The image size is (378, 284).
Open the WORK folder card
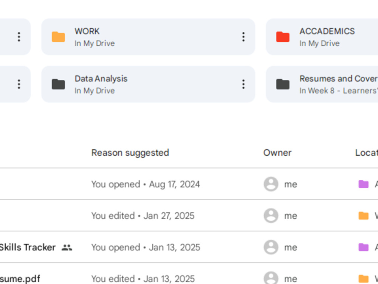(x=148, y=37)
